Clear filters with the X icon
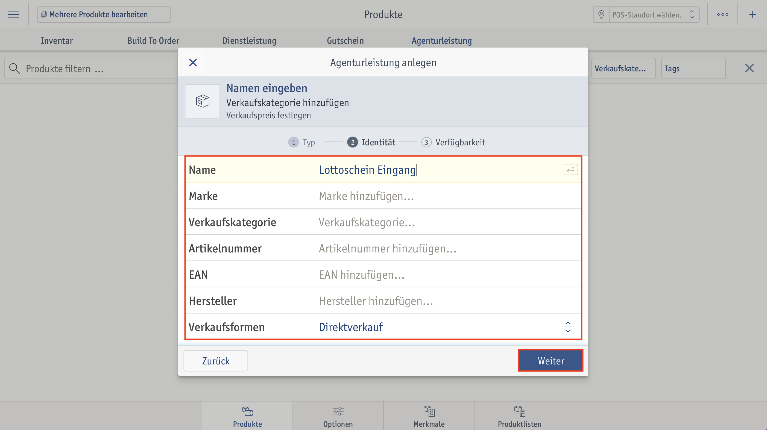Screen dimensions: 767x430 point(749,69)
